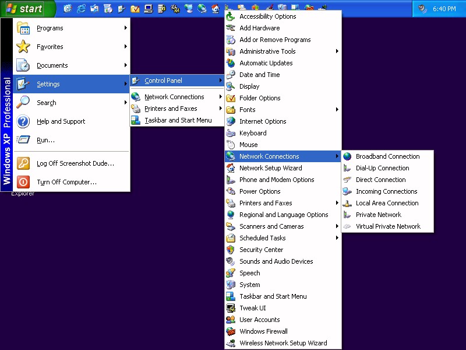The image size is (466, 350).
Task: Select Virtual Private Network entry
Action: click(388, 226)
